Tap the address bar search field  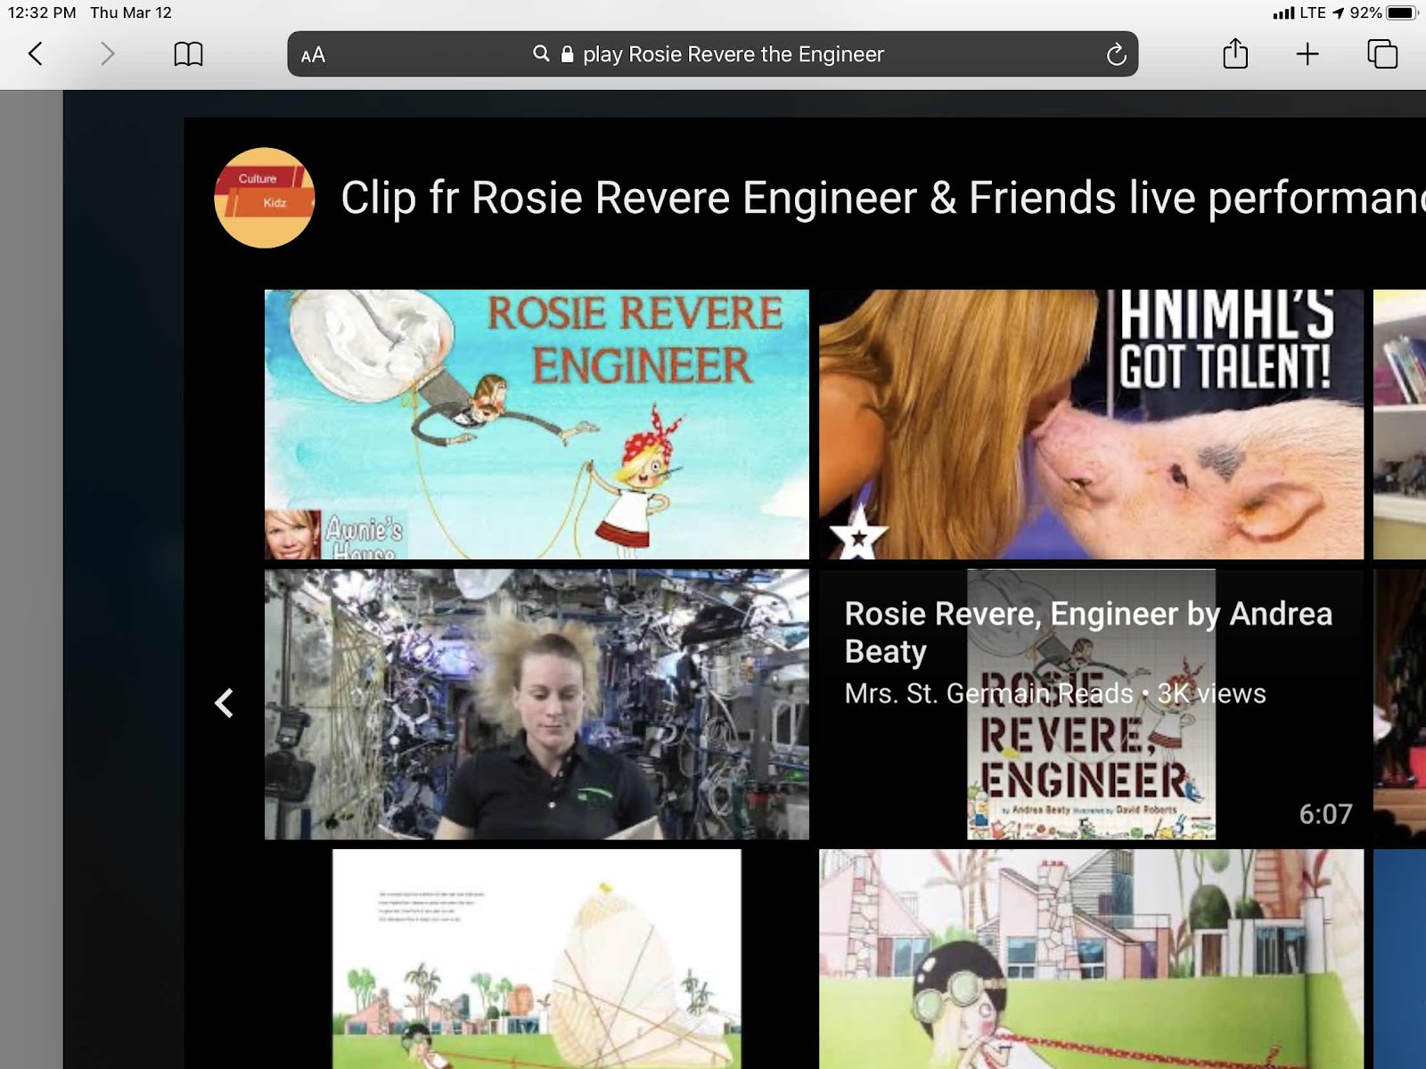click(x=712, y=54)
